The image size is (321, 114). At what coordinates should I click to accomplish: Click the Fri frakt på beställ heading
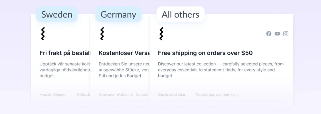pyautogui.click(x=65, y=53)
